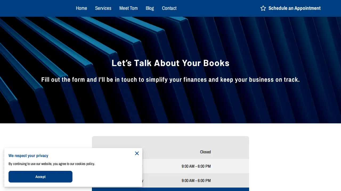
Task: Visit the Blog link
Action: 150,8
